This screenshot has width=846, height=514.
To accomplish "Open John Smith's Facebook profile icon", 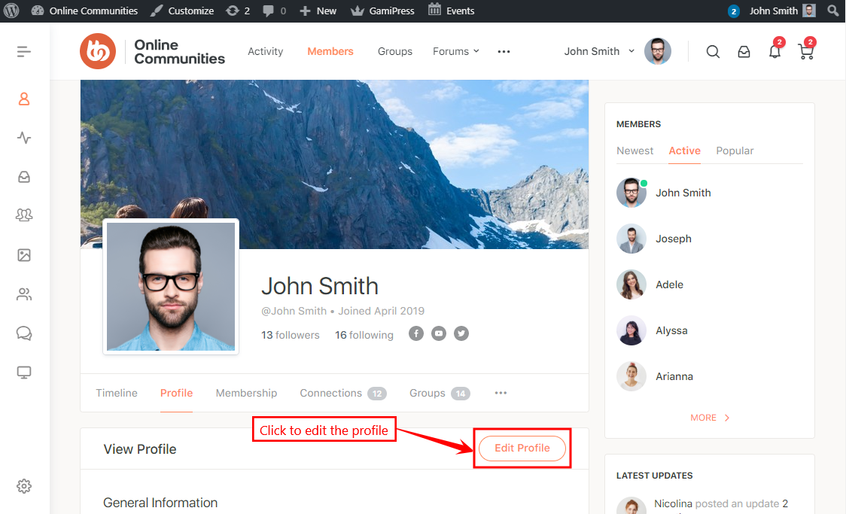I will 416,333.
